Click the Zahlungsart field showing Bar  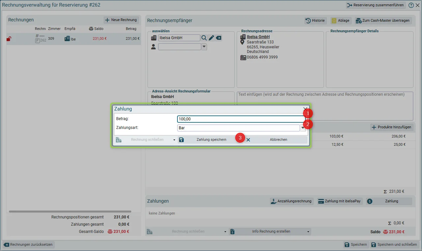point(238,128)
